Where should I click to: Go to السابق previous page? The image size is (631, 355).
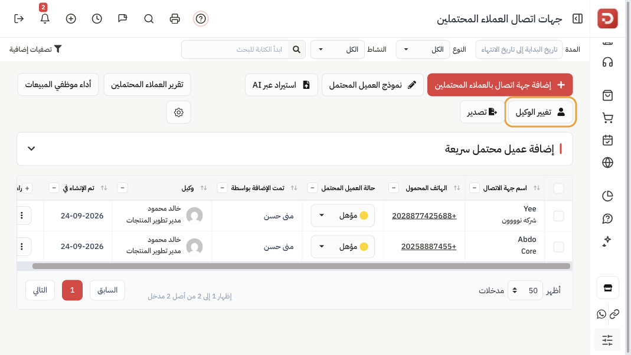[107, 290]
